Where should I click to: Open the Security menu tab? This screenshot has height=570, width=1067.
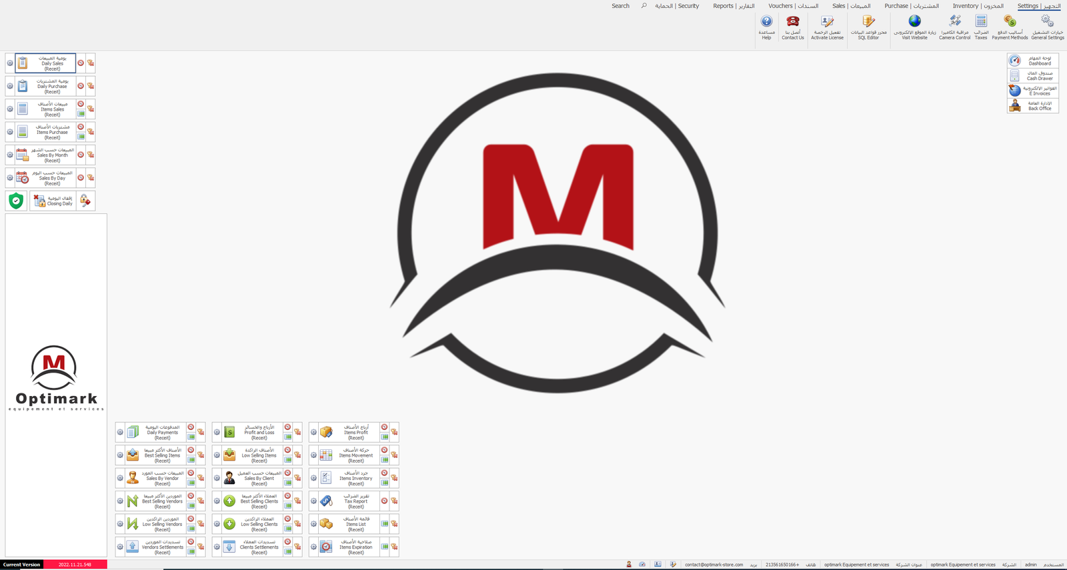677,6
